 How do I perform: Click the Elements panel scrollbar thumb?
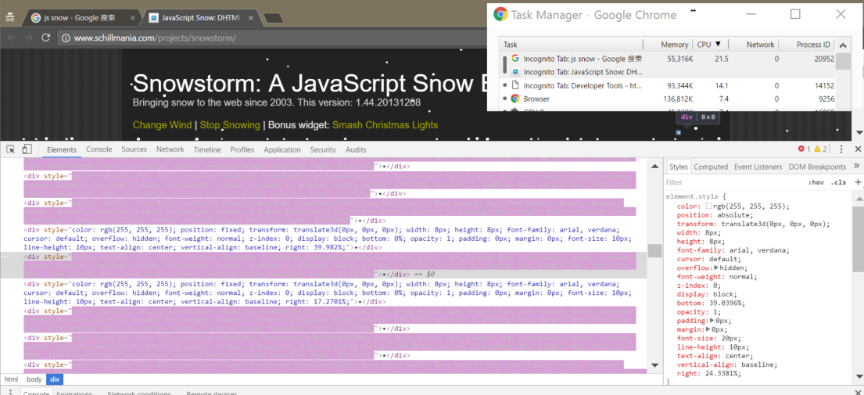pyautogui.click(x=654, y=250)
